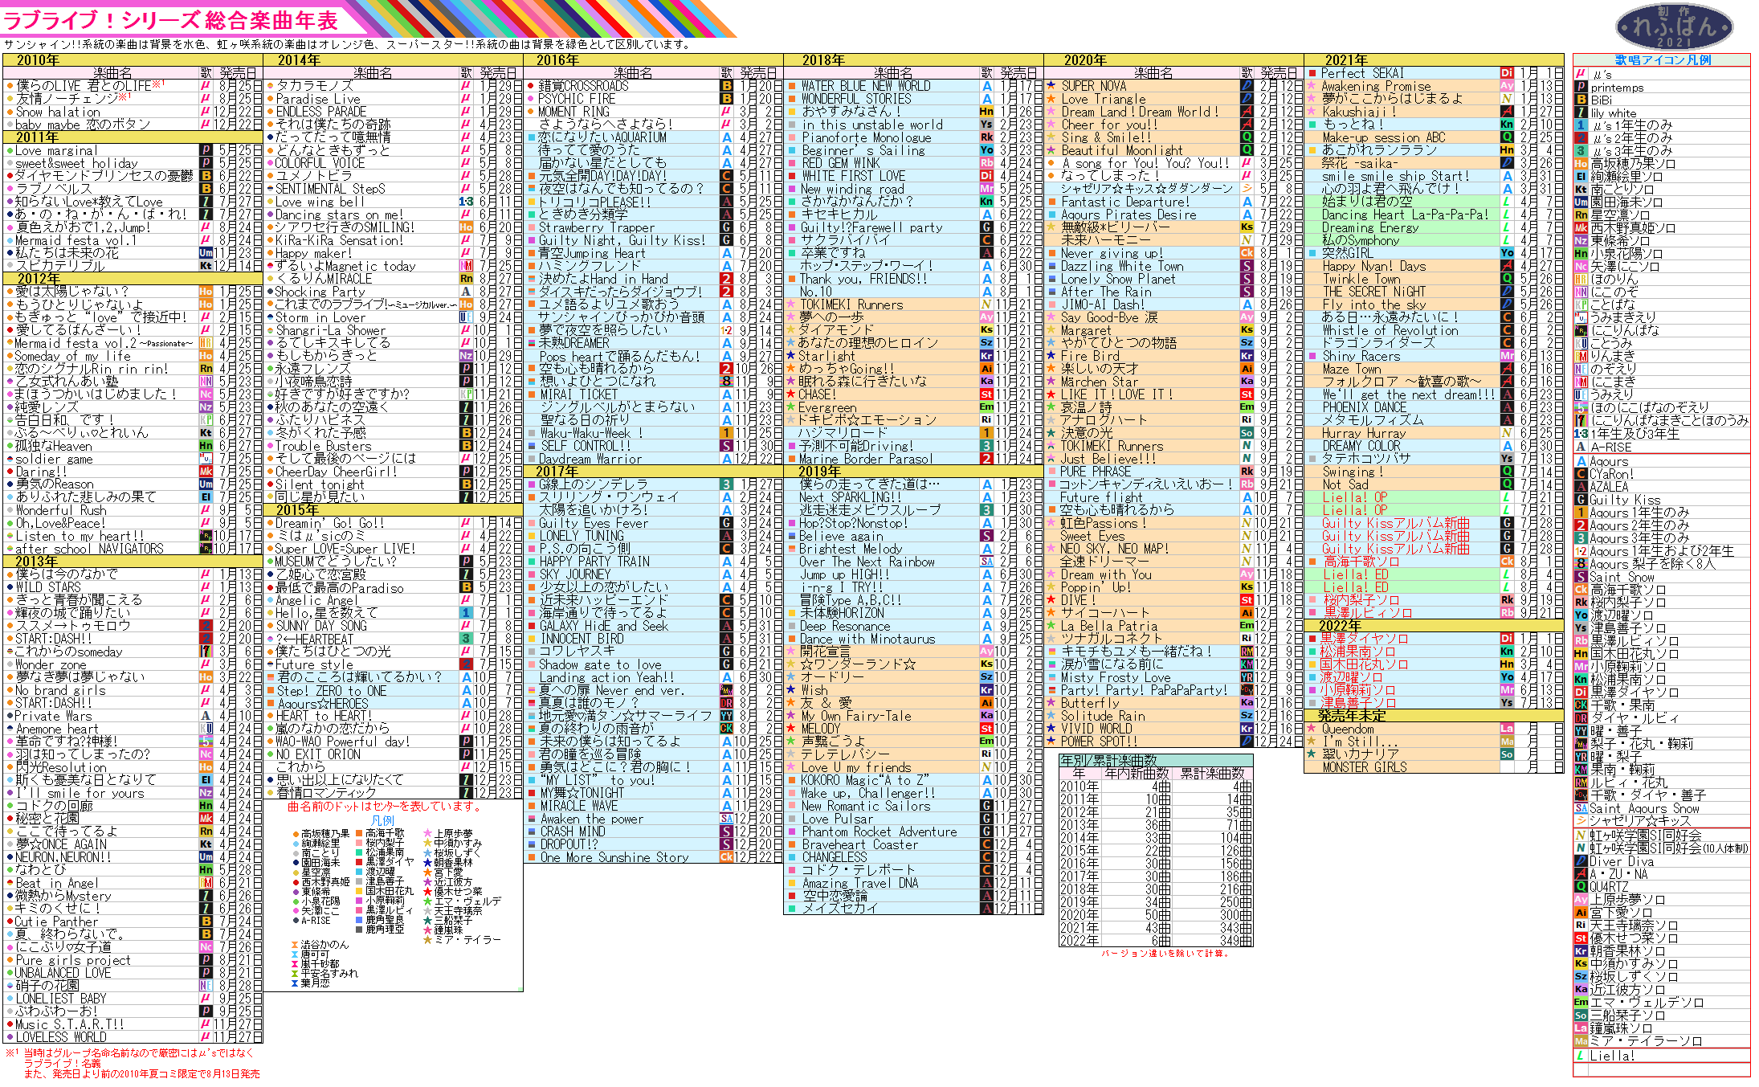Click the printemps icon in the legend
The image size is (1759, 1087).
tap(1580, 87)
